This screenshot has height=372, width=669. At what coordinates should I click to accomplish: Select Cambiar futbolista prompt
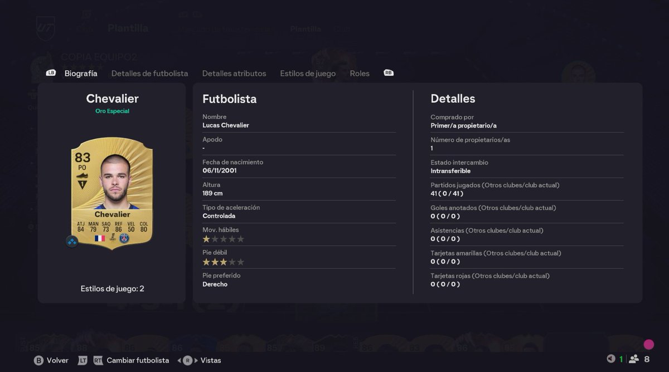[x=138, y=360]
